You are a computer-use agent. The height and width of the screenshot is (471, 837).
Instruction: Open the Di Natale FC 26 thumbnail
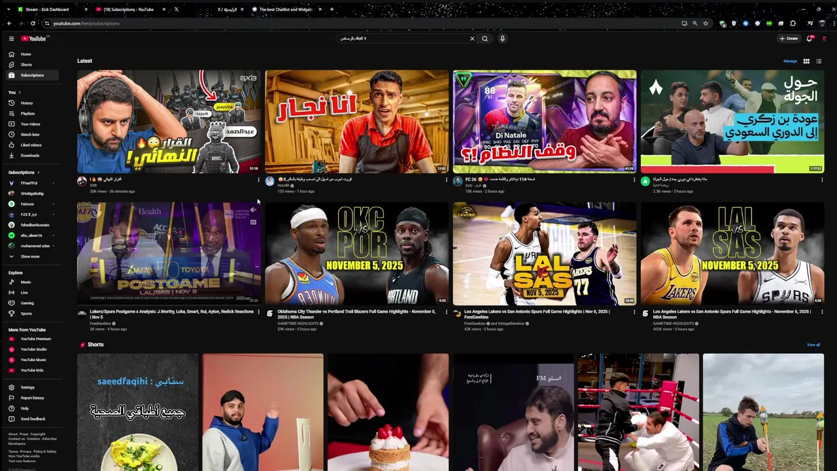tap(544, 121)
